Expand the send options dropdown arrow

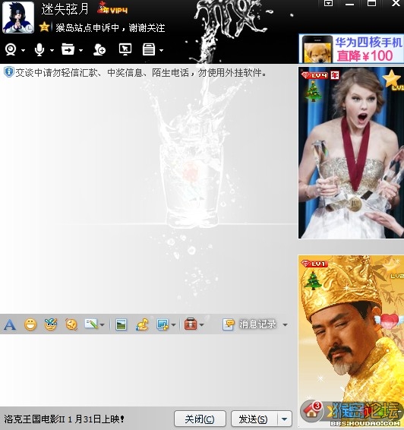[x=285, y=419]
